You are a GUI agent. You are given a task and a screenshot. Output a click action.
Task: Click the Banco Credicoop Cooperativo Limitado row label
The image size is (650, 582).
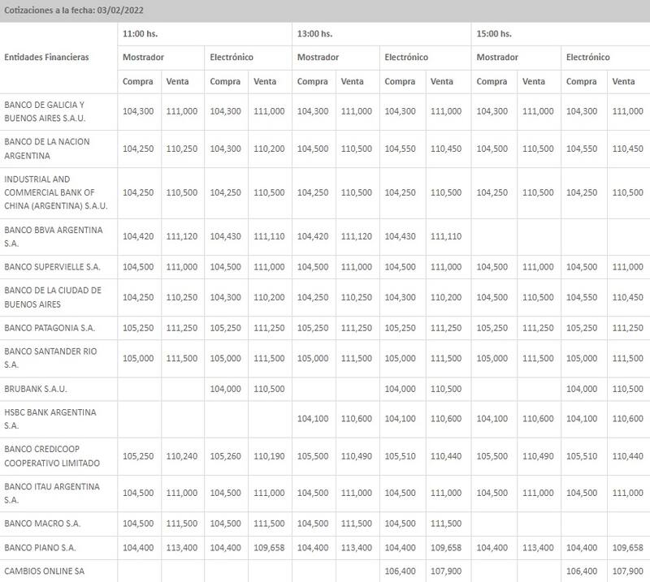point(53,456)
